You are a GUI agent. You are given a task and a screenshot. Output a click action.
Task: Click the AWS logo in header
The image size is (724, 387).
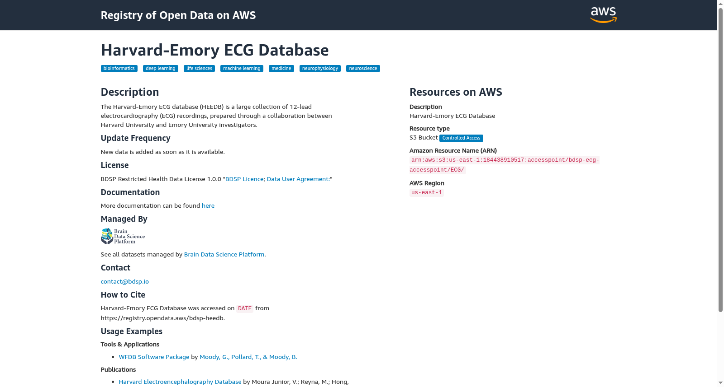click(x=603, y=15)
